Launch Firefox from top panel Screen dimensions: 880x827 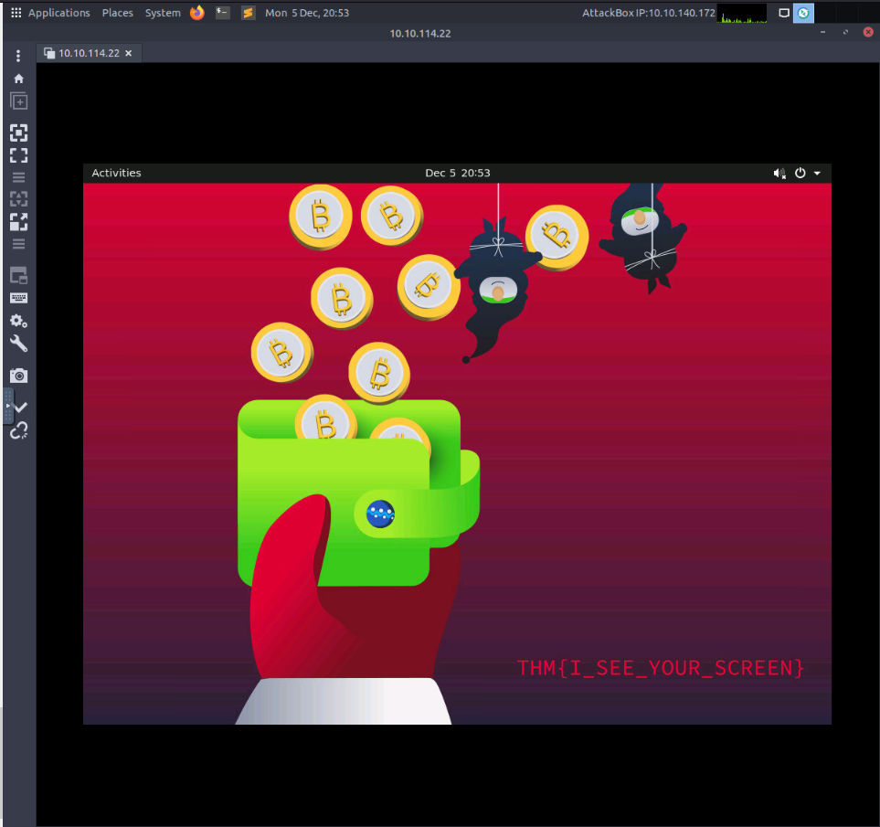[x=197, y=13]
